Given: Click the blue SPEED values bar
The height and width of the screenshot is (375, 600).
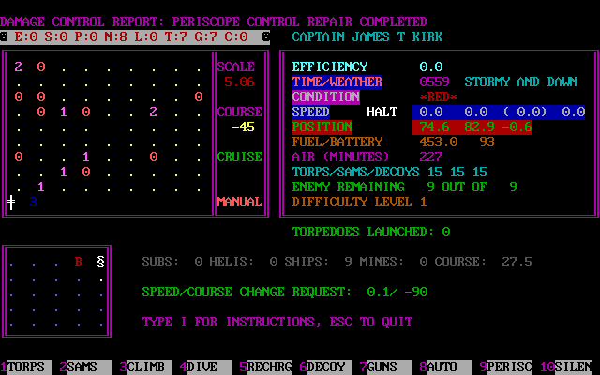Looking at the screenshot, I should click(x=502, y=112).
